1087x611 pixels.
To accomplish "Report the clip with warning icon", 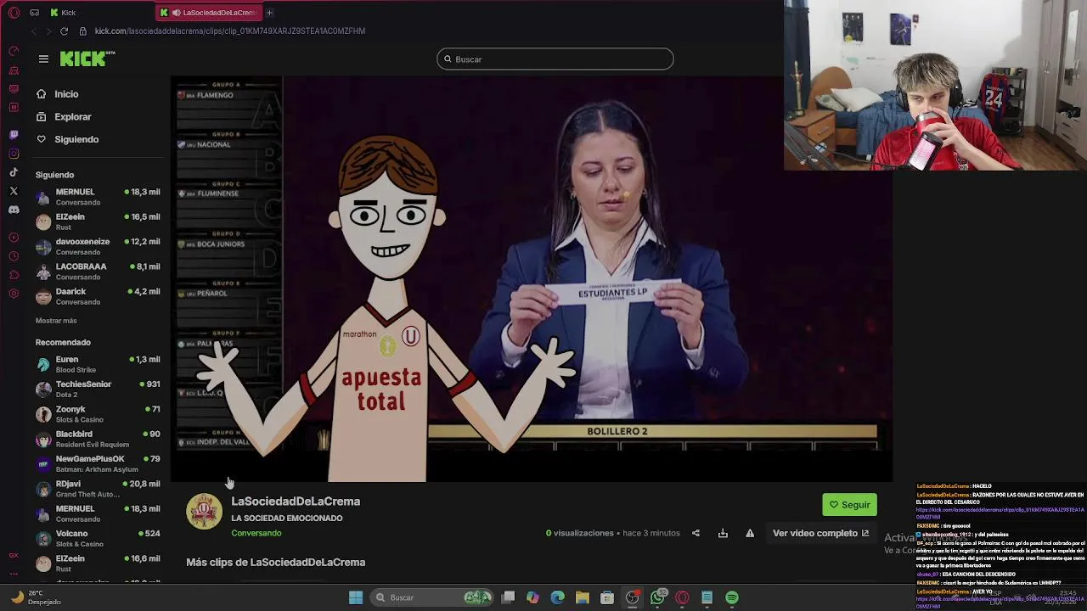I will [x=750, y=533].
